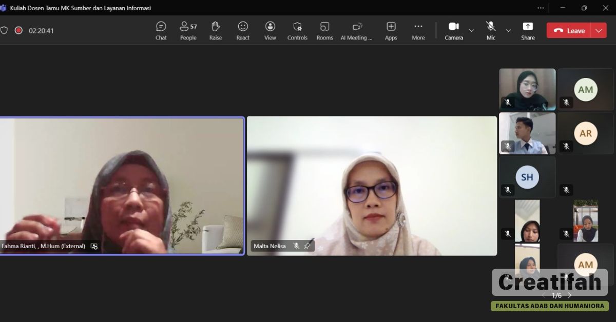Select the SH participant tile
616x322 pixels.
point(527,177)
